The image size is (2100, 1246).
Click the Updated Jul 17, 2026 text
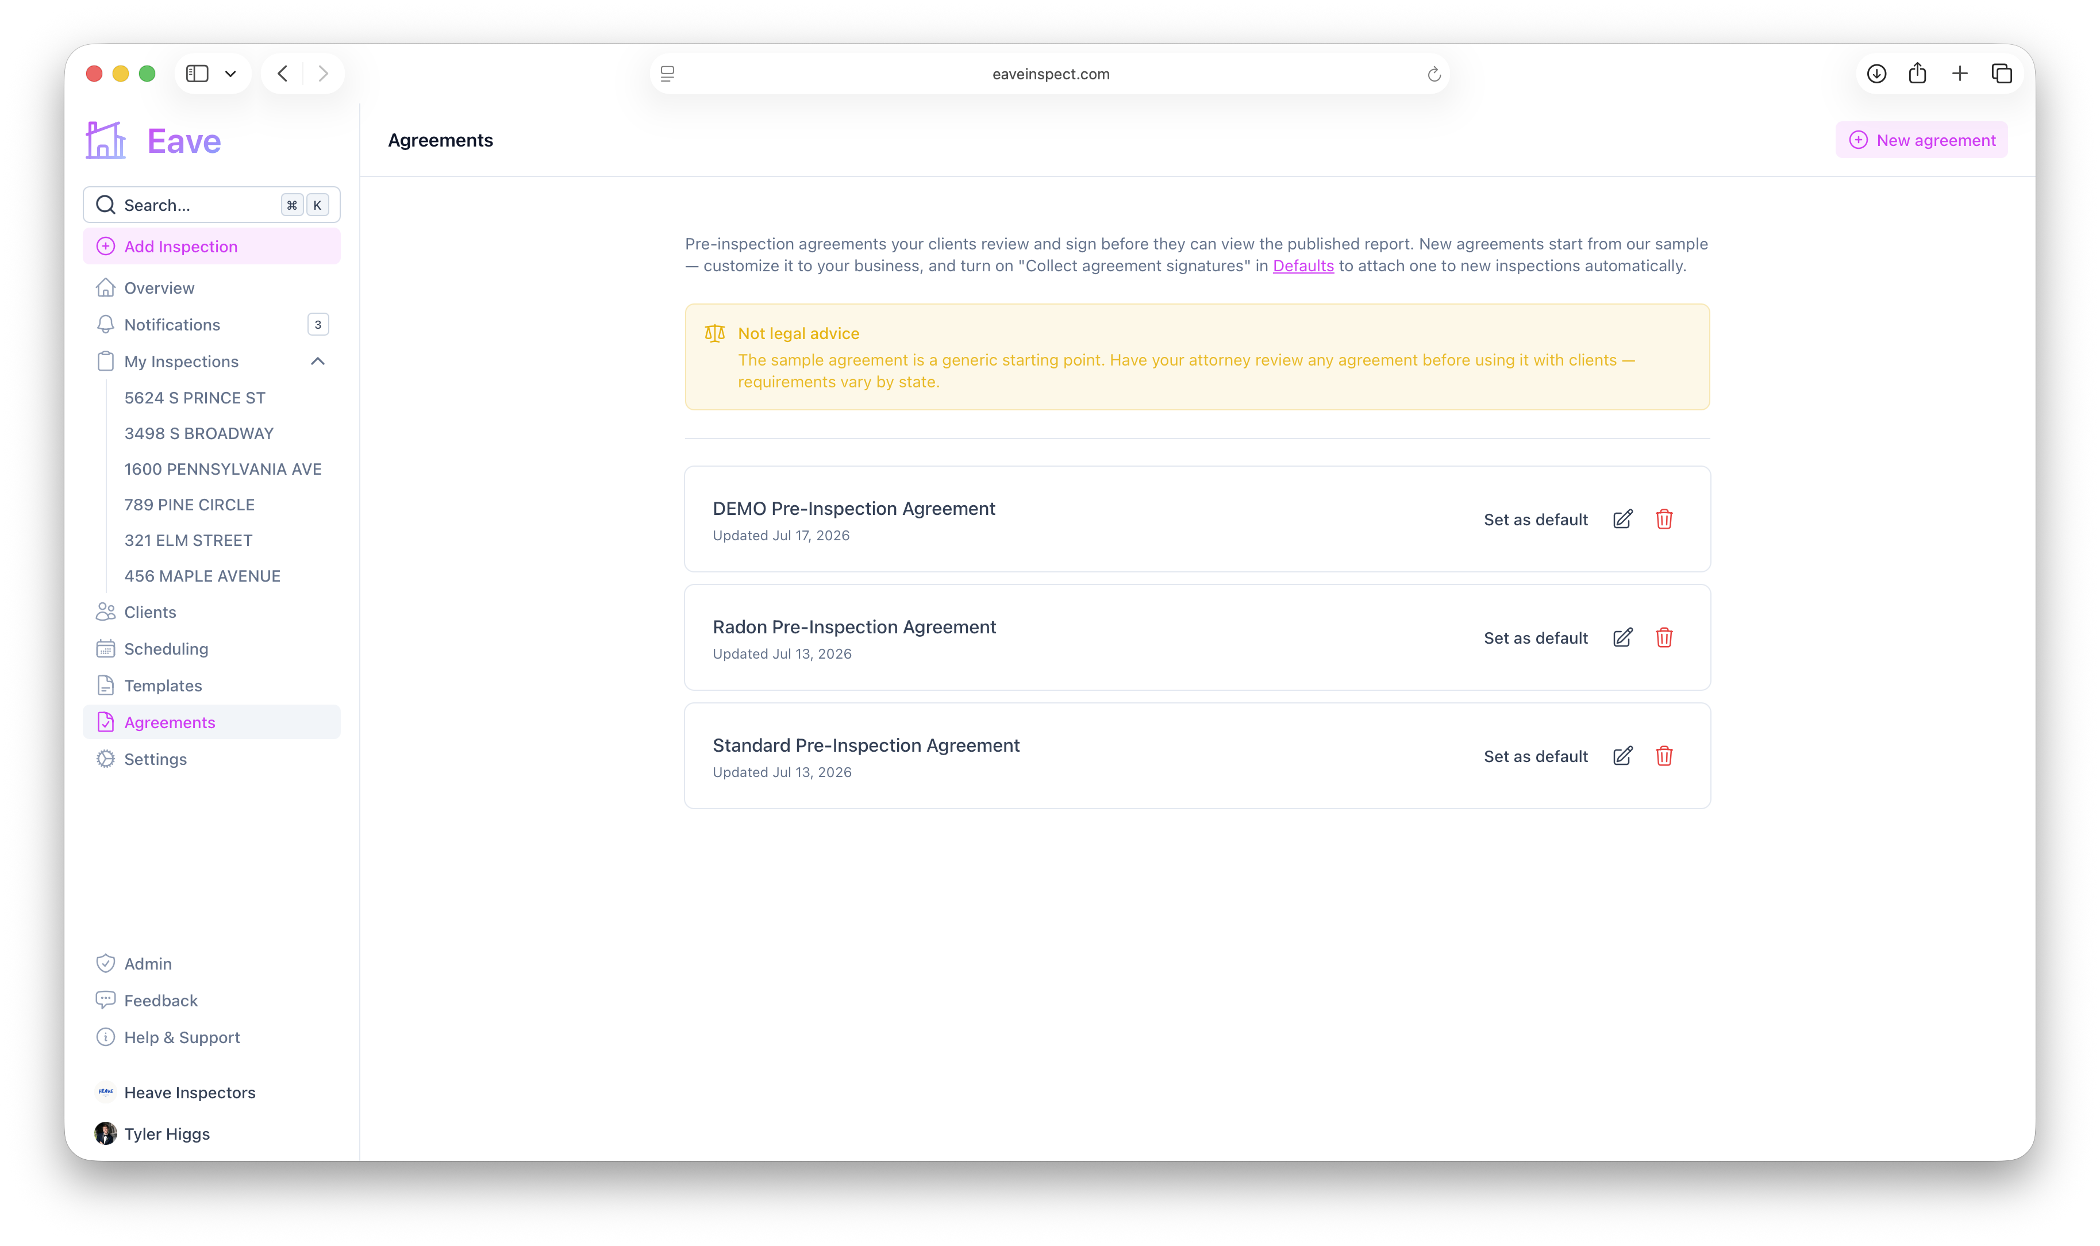780,536
